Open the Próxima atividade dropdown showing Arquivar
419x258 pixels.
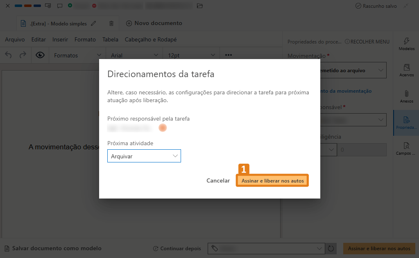[144, 156]
